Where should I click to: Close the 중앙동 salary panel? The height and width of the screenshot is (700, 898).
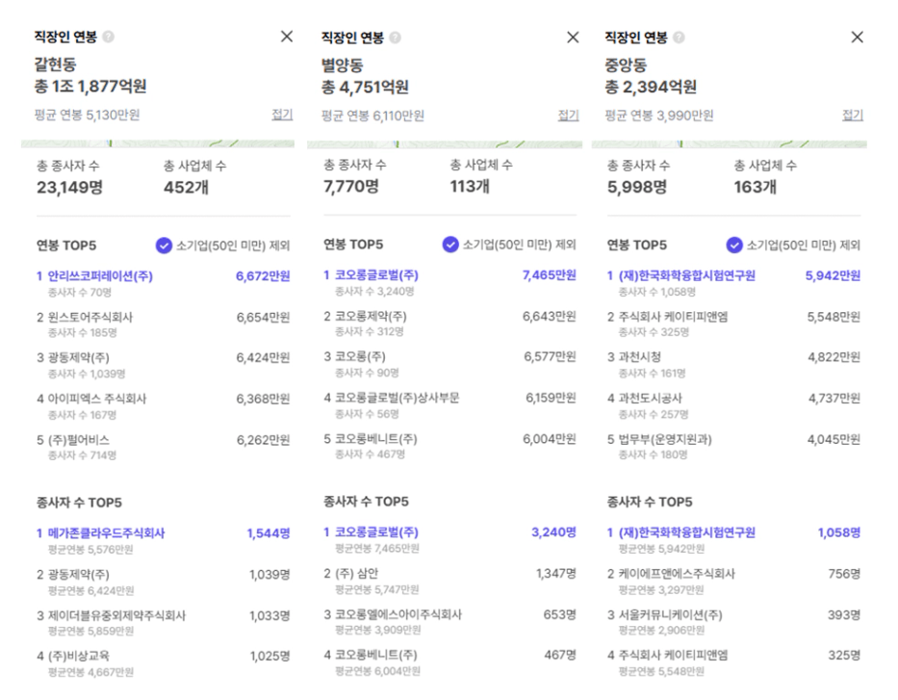click(x=858, y=38)
